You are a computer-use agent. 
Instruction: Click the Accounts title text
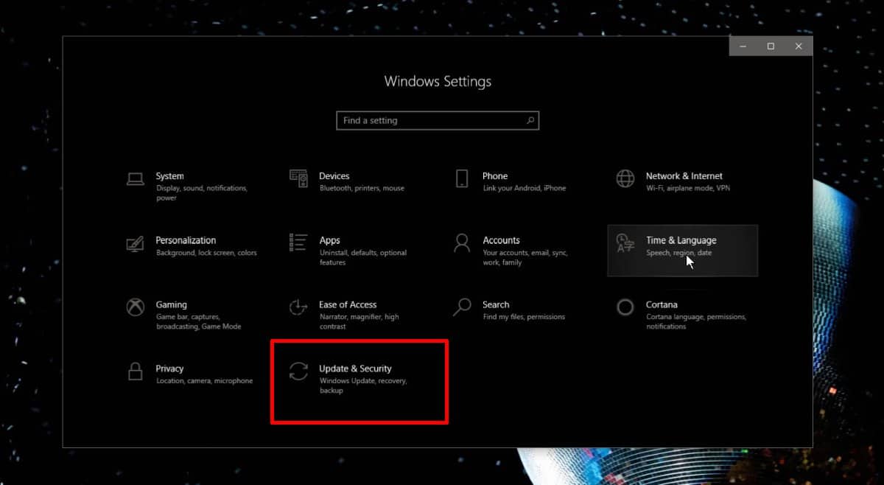pyautogui.click(x=501, y=240)
